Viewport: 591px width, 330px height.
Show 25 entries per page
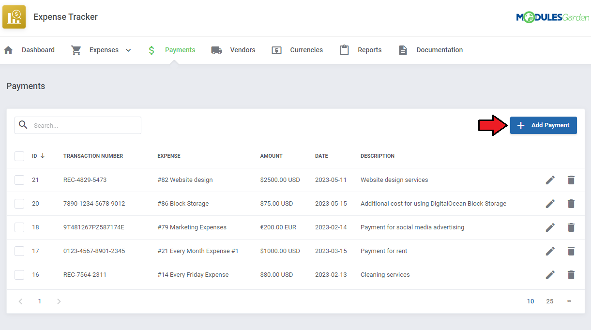pos(550,301)
